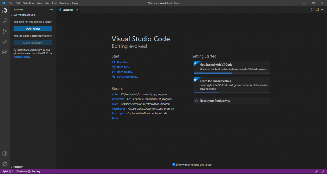Click the feedback icon in status bar

pyautogui.click(x=317, y=171)
